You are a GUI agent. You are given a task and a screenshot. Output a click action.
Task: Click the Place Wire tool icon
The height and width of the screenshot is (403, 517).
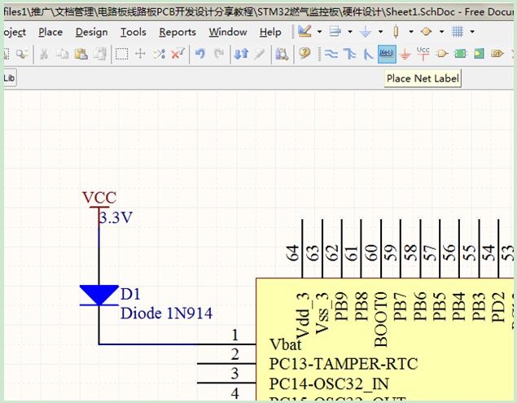coord(331,54)
